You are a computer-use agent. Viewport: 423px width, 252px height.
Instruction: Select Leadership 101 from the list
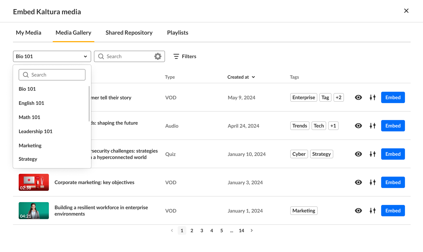36,131
